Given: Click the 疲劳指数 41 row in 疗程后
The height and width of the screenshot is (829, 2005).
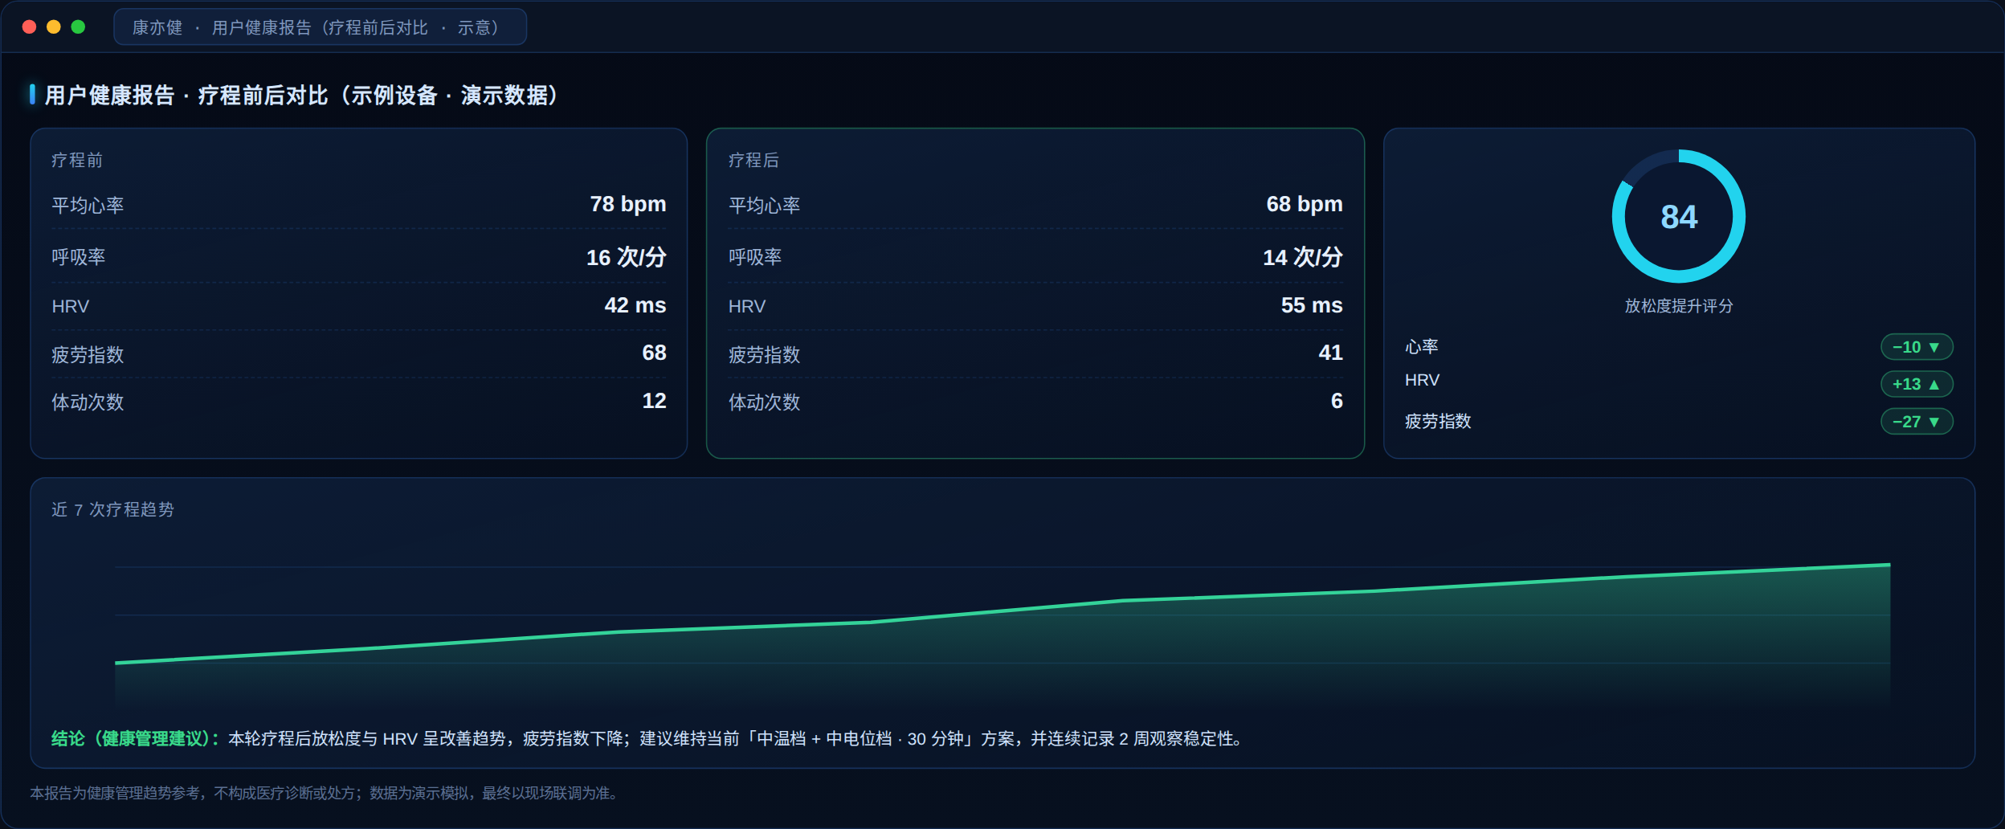Looking at the screenshot, I should click(1035, 353).
